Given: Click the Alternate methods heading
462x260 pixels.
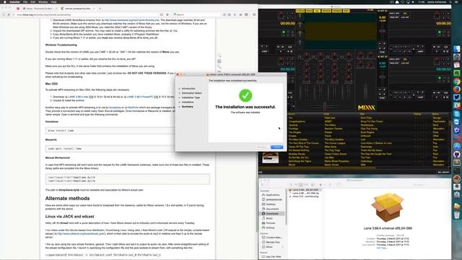Looking at the screenshot, I should [67, 199].
